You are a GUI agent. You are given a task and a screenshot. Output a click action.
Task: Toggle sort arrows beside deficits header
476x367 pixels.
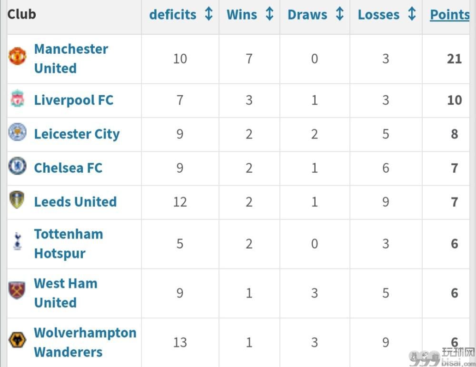(x=208, y=14)
